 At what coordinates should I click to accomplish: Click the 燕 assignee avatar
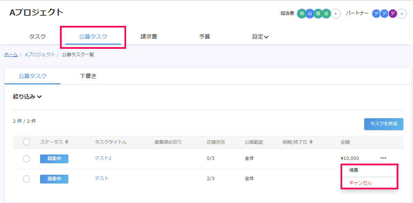(302, 14)
